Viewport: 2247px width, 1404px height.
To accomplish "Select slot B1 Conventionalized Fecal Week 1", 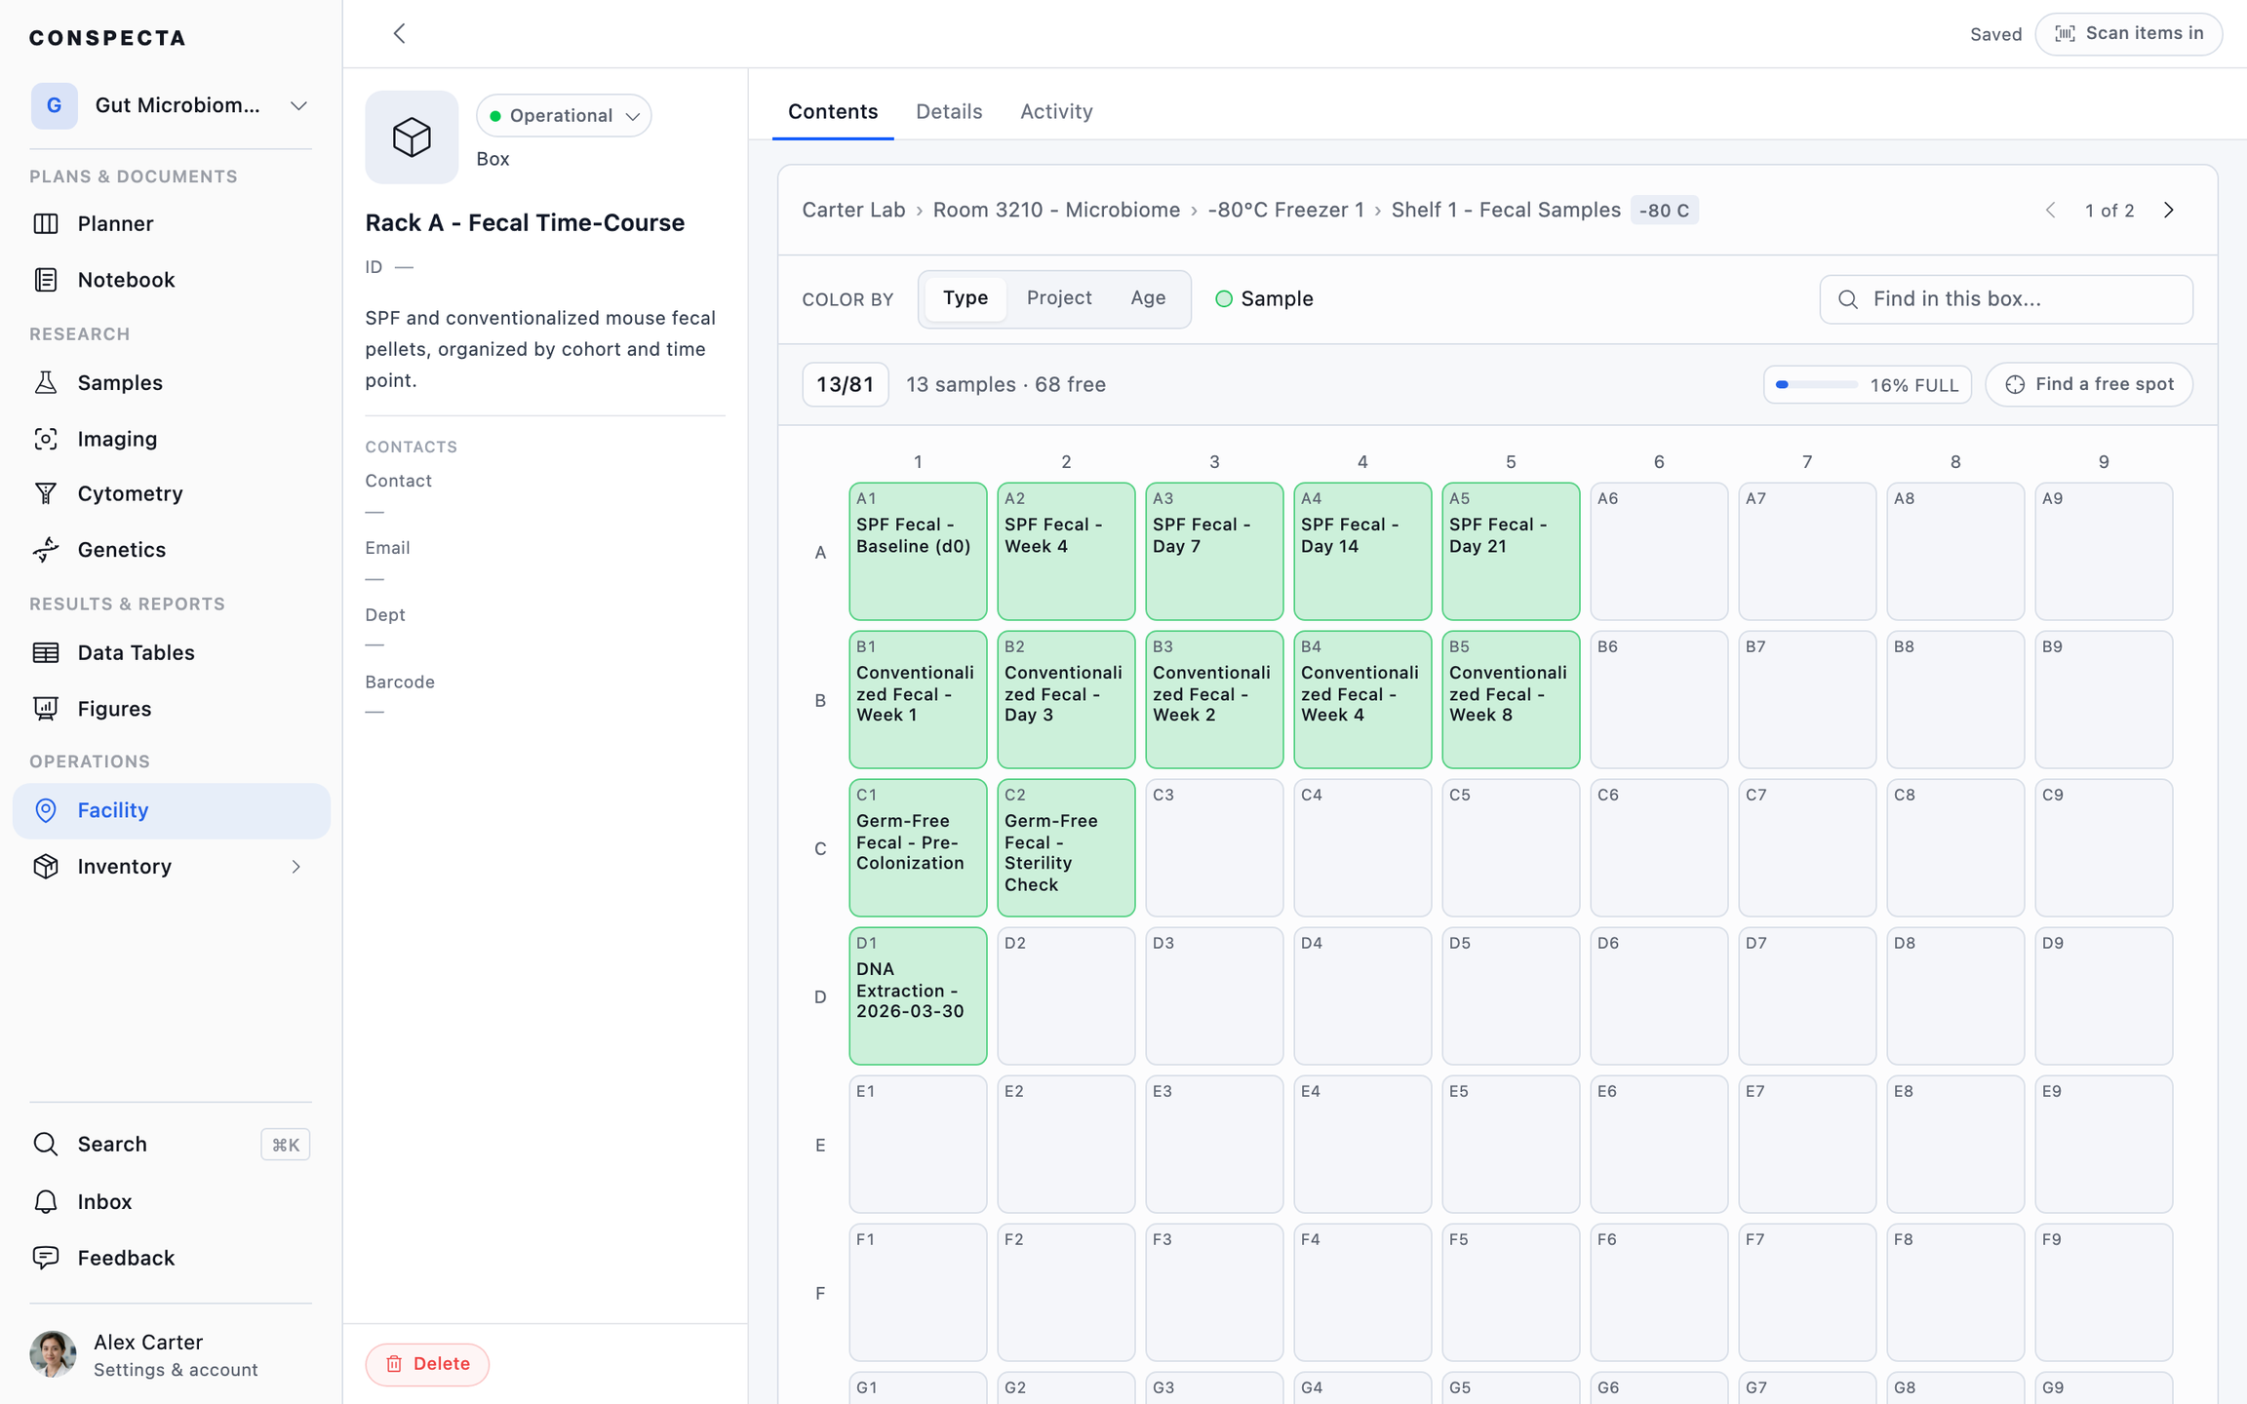I will (x=918, y=700).
